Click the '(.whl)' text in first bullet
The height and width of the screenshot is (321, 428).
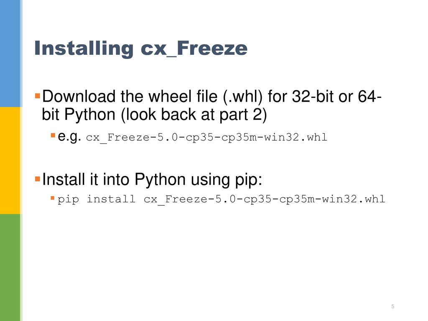pos(242,97)
